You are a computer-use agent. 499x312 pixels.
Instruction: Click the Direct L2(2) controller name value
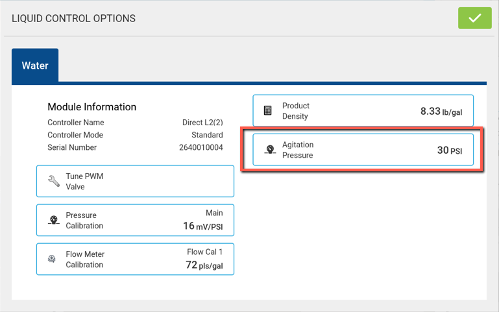coord(202,123)
